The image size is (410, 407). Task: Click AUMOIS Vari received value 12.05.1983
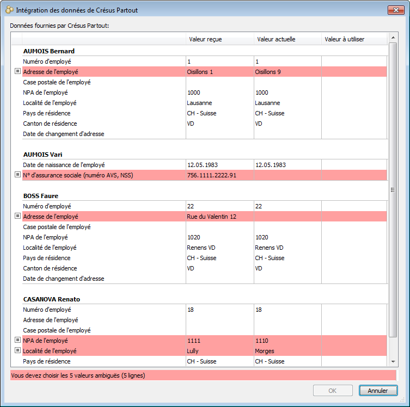(203, 165)
